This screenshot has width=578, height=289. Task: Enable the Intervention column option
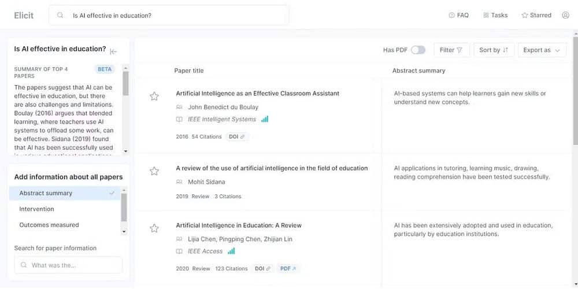(37, 209)
